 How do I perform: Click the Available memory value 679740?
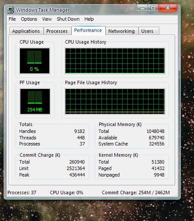pos(156,138)
